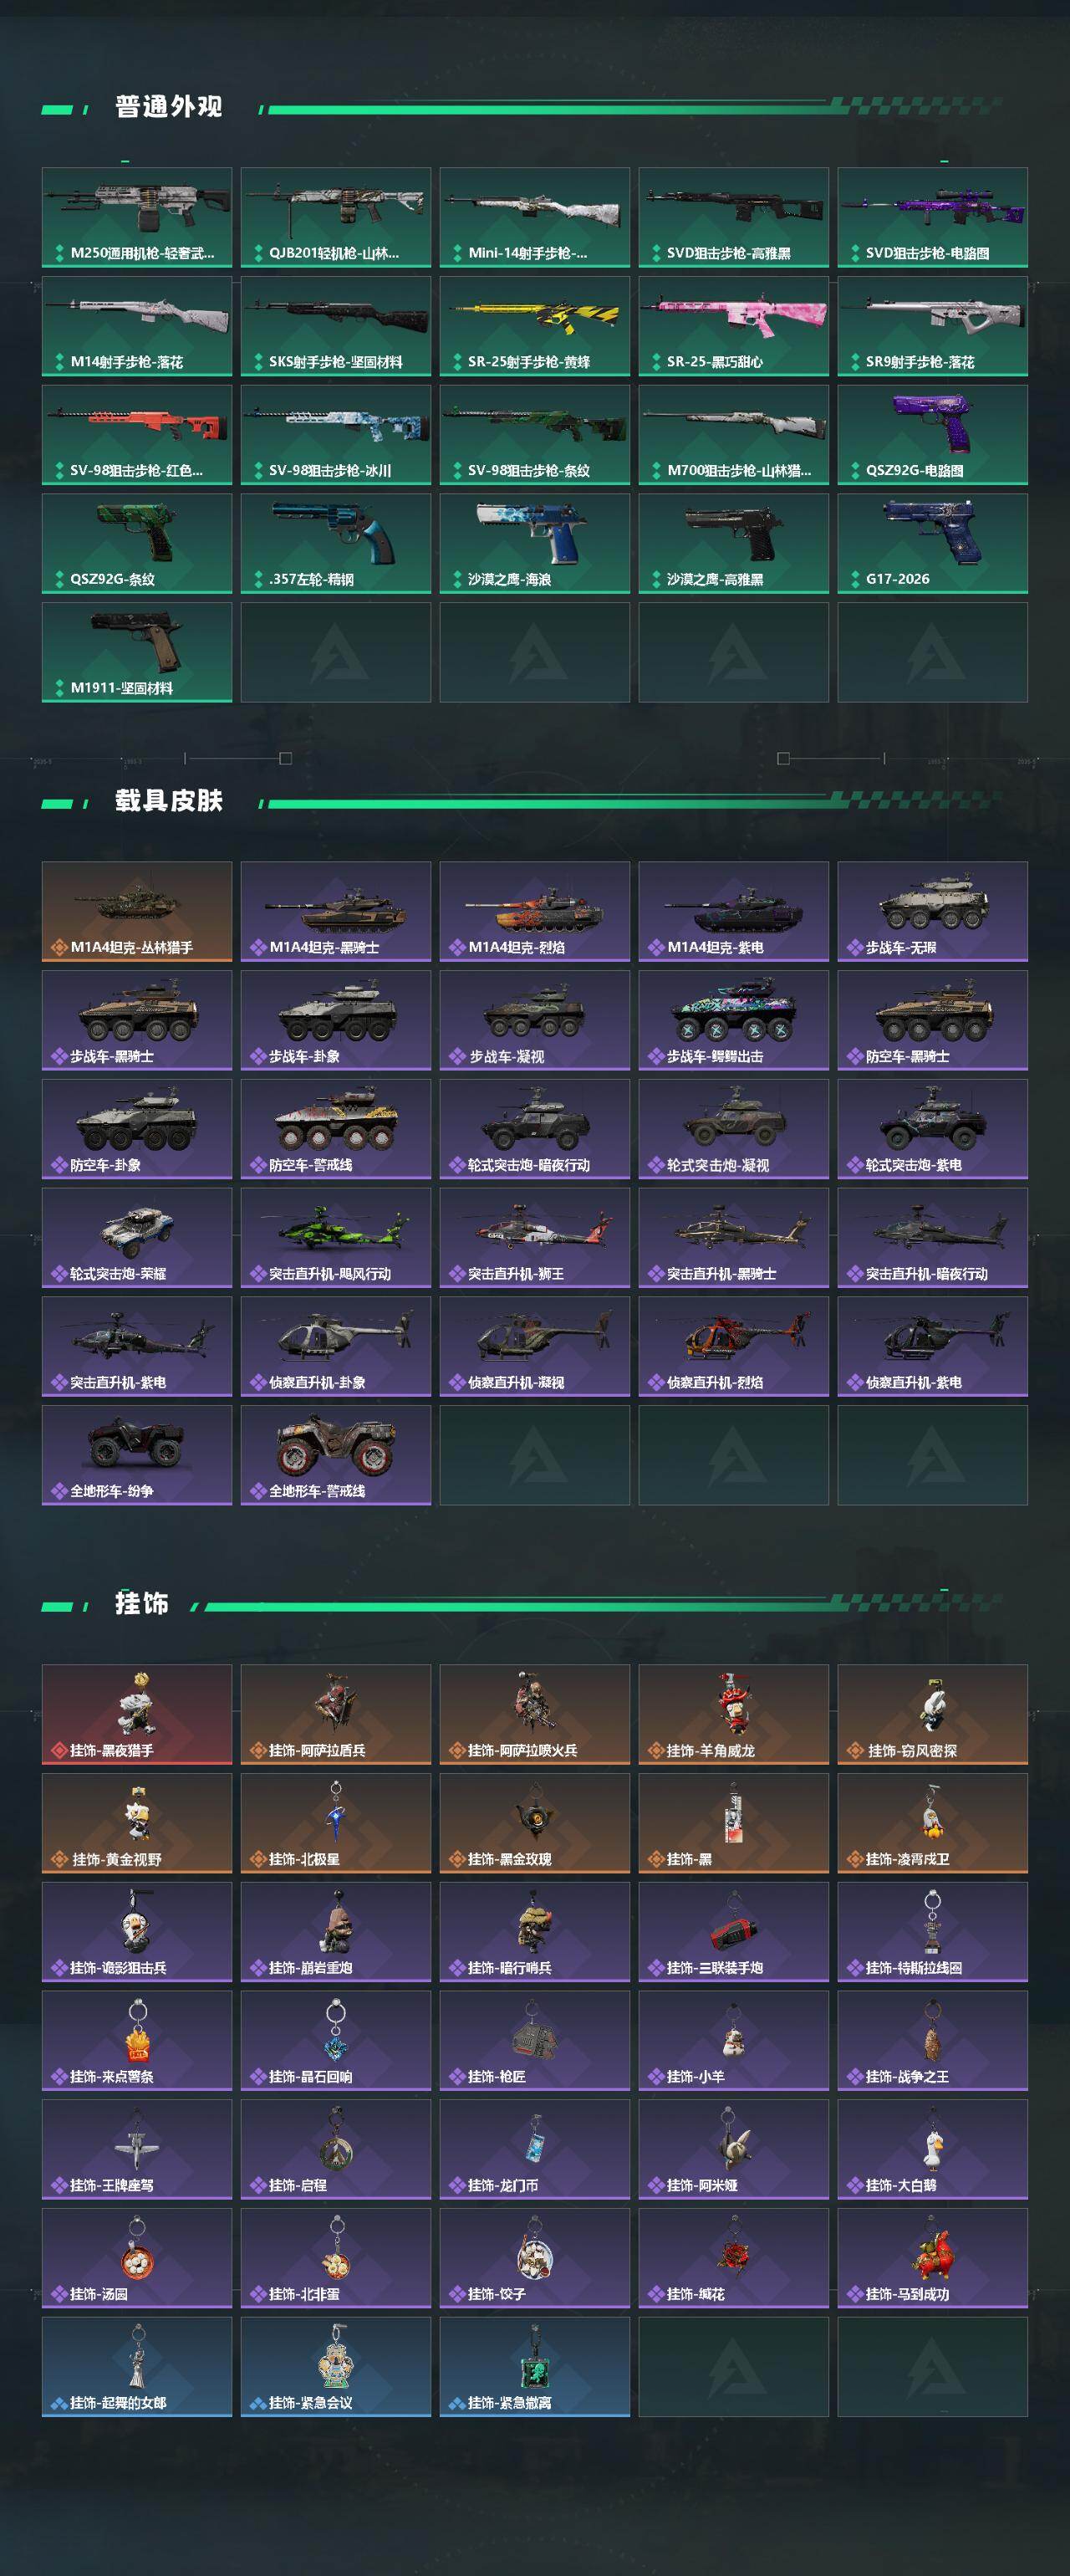Choose the 挂饰-大白鹅 goose charm
The width and height of the screenshot is (1070, 2576).
tap(932, 2149)
